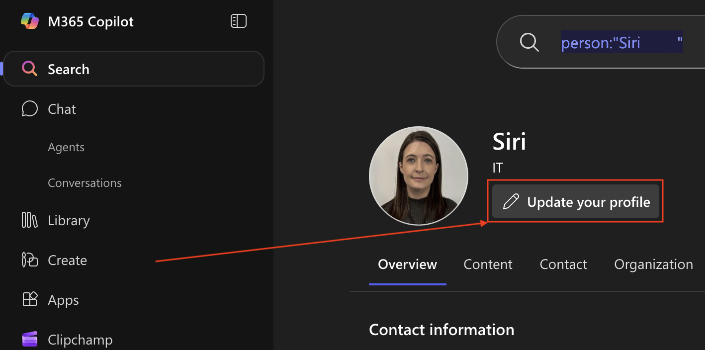
Task: Switch to the Overview tab
Action: (x=407, y=264)
